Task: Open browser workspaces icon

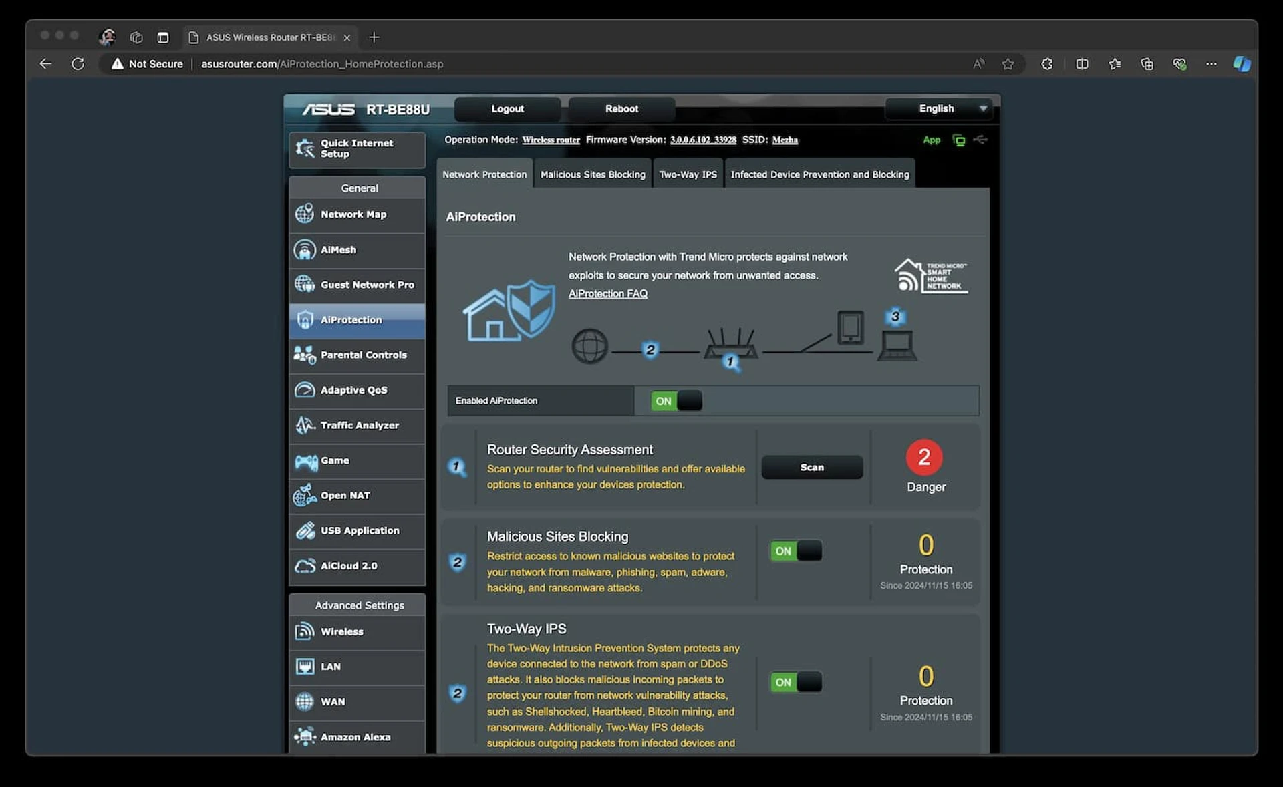Action: [136, 37]
